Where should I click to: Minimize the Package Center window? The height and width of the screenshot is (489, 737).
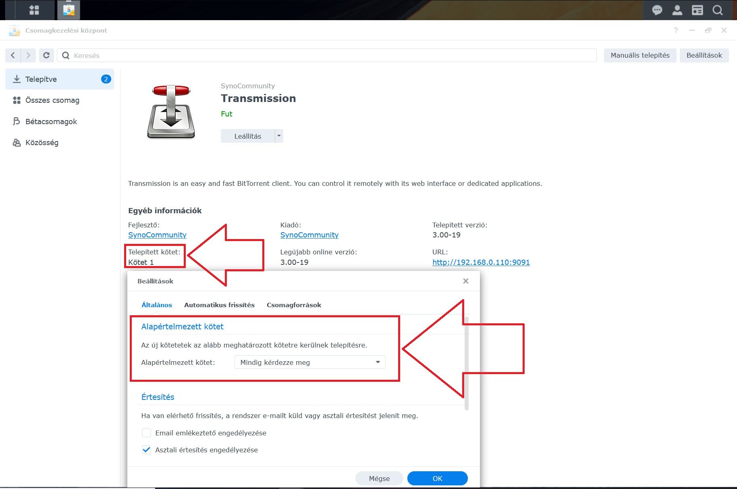click(692, 30)
